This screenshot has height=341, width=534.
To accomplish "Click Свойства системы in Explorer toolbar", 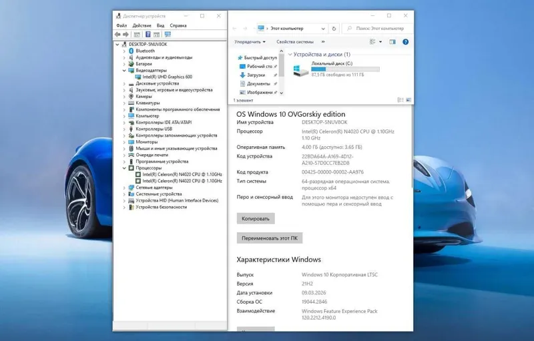I will [x=295, y=42].
